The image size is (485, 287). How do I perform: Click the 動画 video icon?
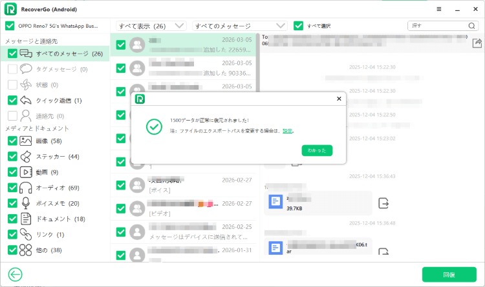tap(26, 172)
